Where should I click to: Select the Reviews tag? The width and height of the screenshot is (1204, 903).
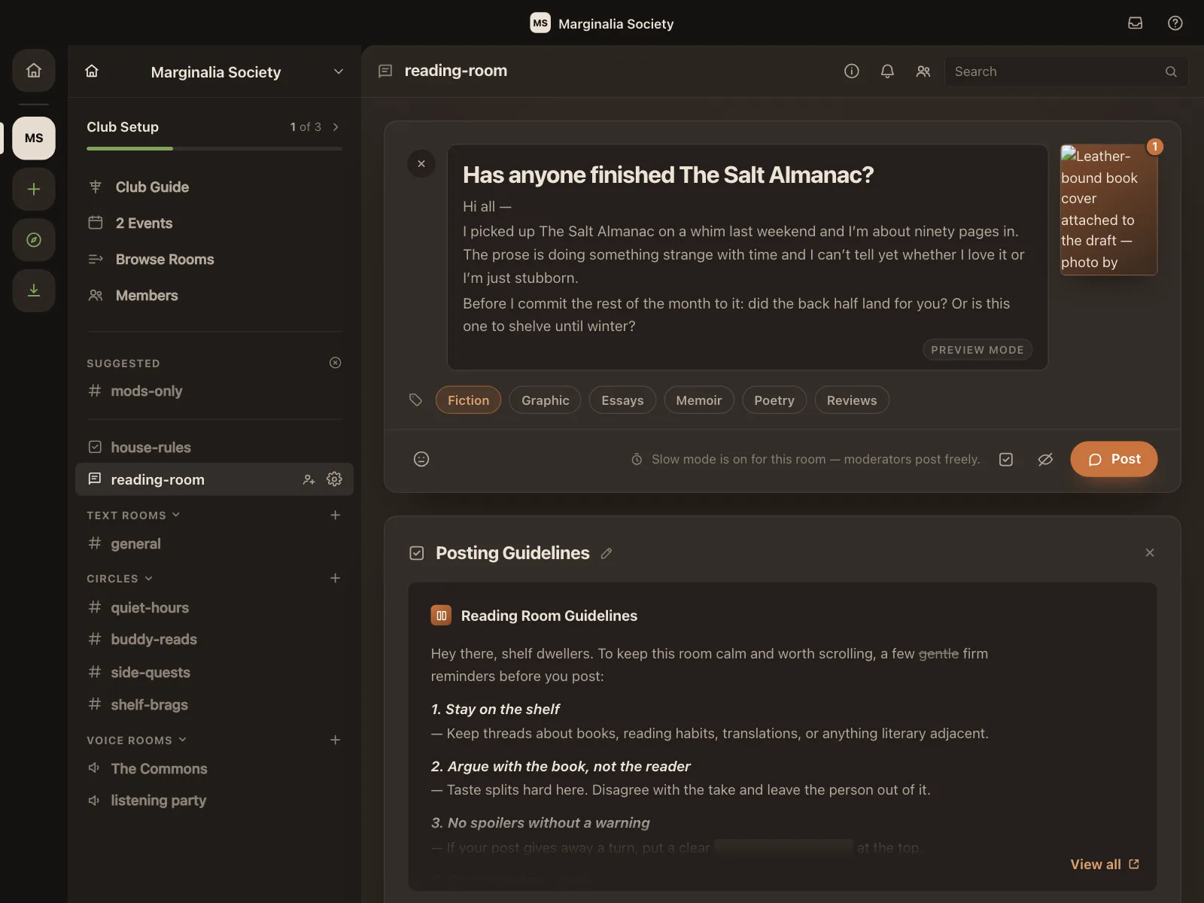[x=852, y=400]
